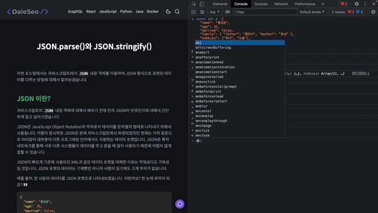This screenshot has width=378, height=213.
Task: Click the 5 Issues counter
Action: 347,12
